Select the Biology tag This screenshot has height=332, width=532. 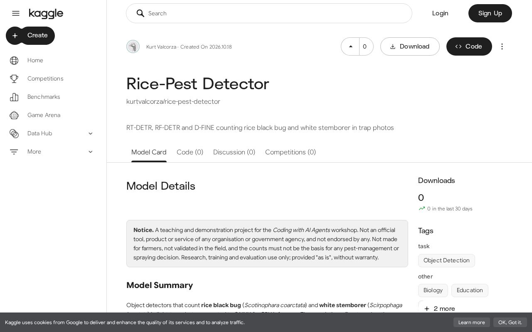pyautogui.click(x=433, y=290)
